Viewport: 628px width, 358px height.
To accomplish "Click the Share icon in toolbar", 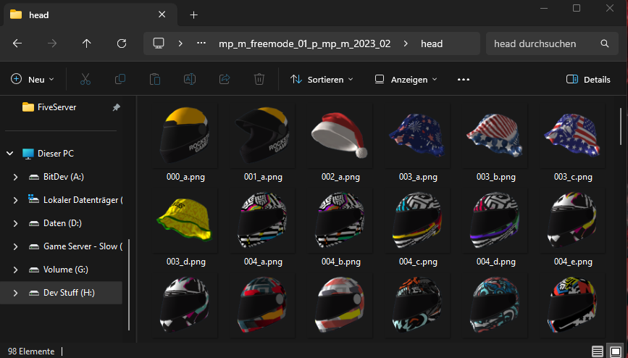I will pyautogui.click(x=225, y=80).
